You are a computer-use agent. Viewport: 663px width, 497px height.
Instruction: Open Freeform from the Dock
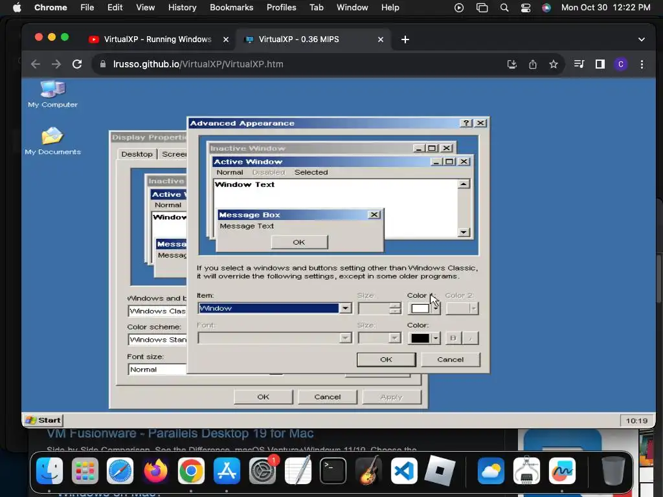(562, 470)
